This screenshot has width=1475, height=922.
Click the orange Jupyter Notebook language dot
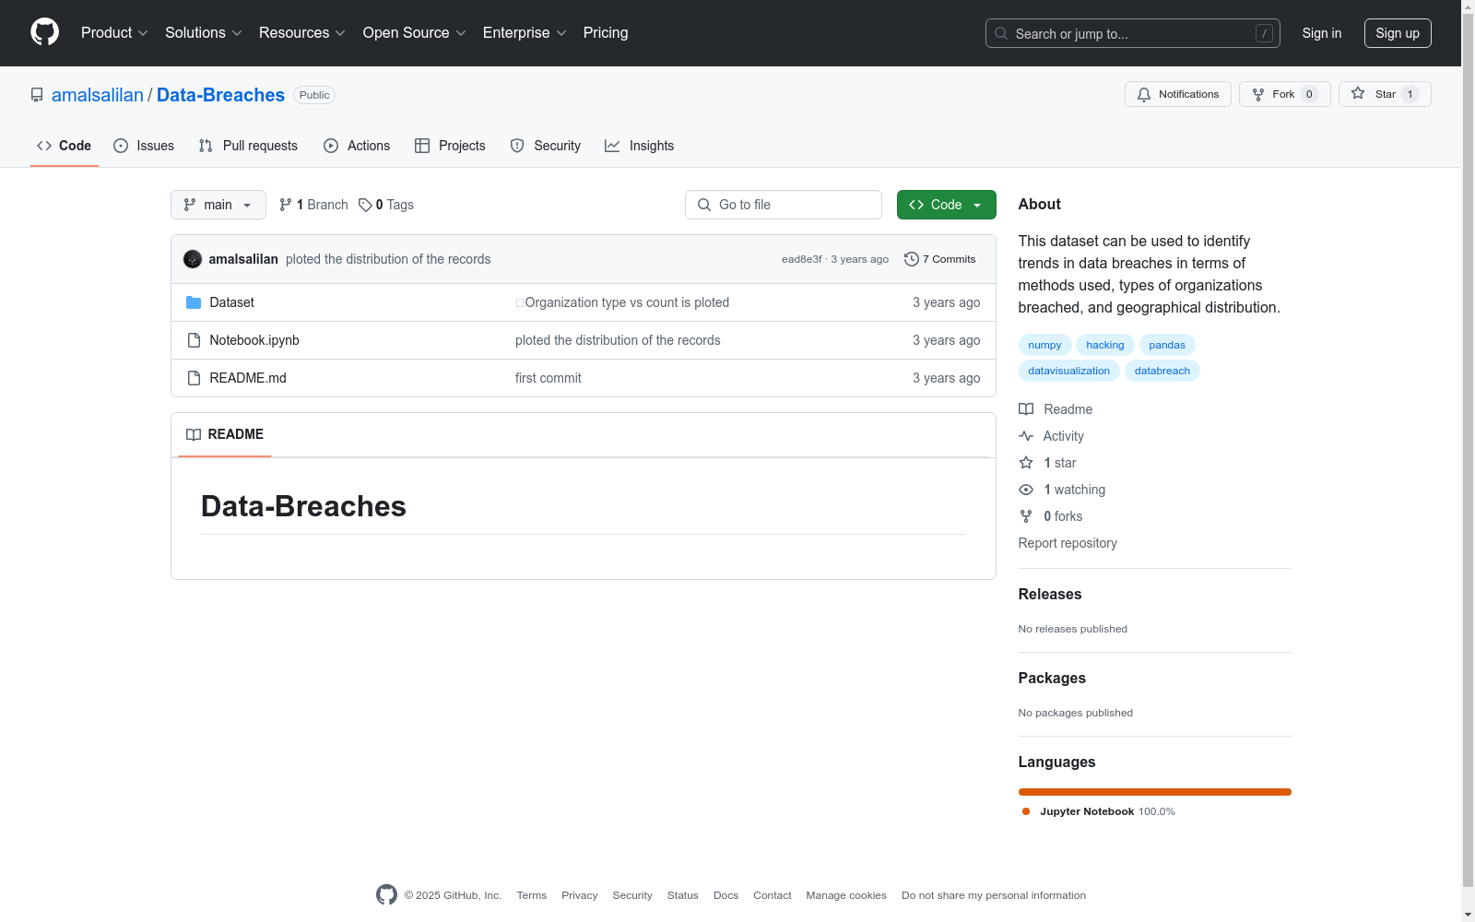click(x=1026, y=811)
